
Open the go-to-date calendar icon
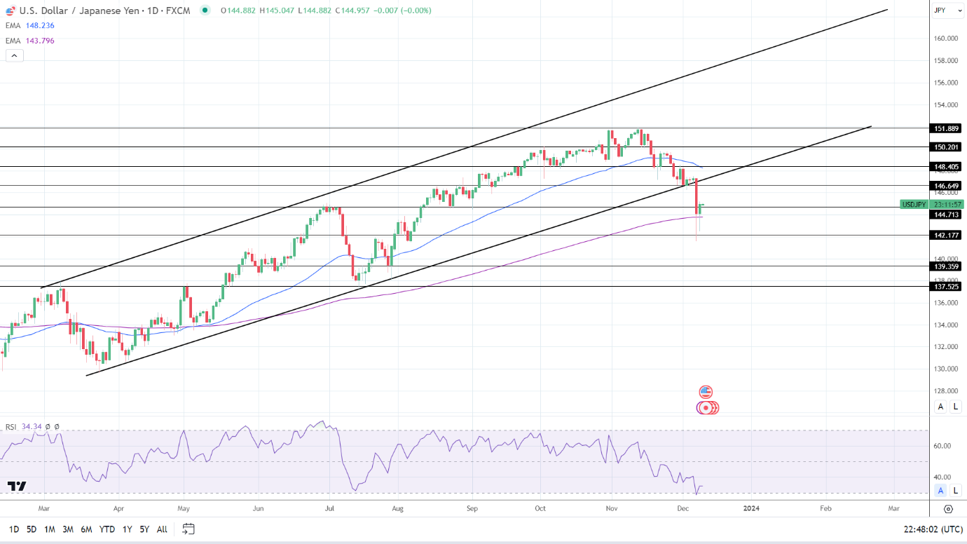tap(187, 529)
